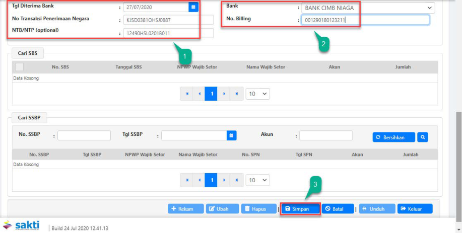The height and width of the screenshot is (233, 462).
Task: Select page 1 in Cari SSBP pager
Action: (x=212, y=180)
